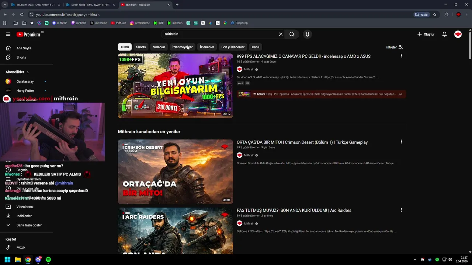Open Spotify from the taskbar

click(x=48, y=259)
